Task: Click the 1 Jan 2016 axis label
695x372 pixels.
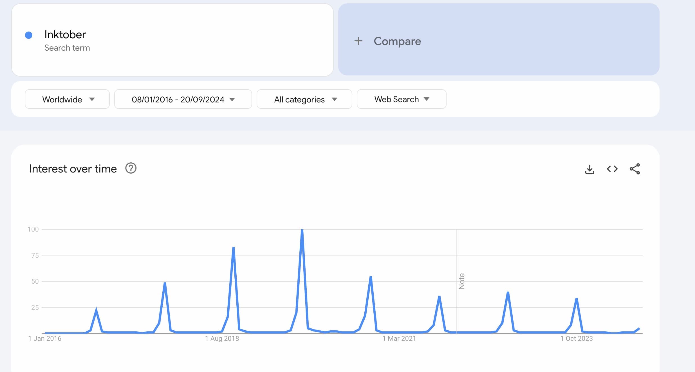Action: [x=45, y=339]
